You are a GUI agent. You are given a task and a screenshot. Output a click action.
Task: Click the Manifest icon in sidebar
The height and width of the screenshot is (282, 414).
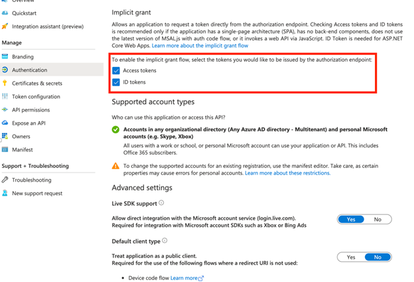pos(5,150)
